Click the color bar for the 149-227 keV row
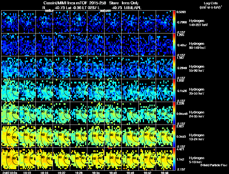The image size is (229, 174). point(174,22)
